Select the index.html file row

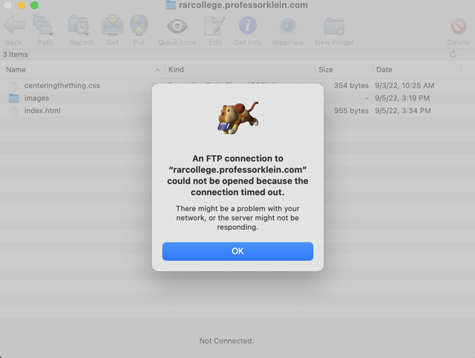237,110
